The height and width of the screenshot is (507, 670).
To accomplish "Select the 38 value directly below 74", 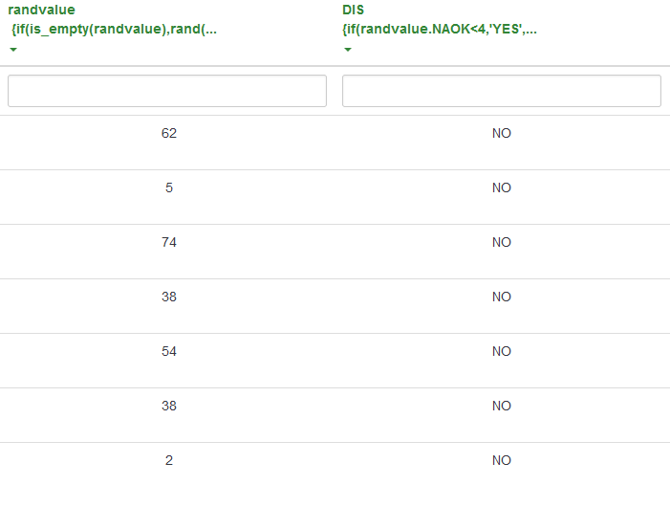I will point(169,298).
